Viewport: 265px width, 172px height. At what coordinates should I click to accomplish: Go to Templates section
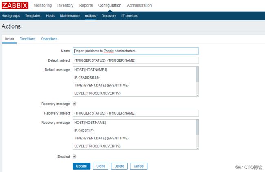(33, 16)
